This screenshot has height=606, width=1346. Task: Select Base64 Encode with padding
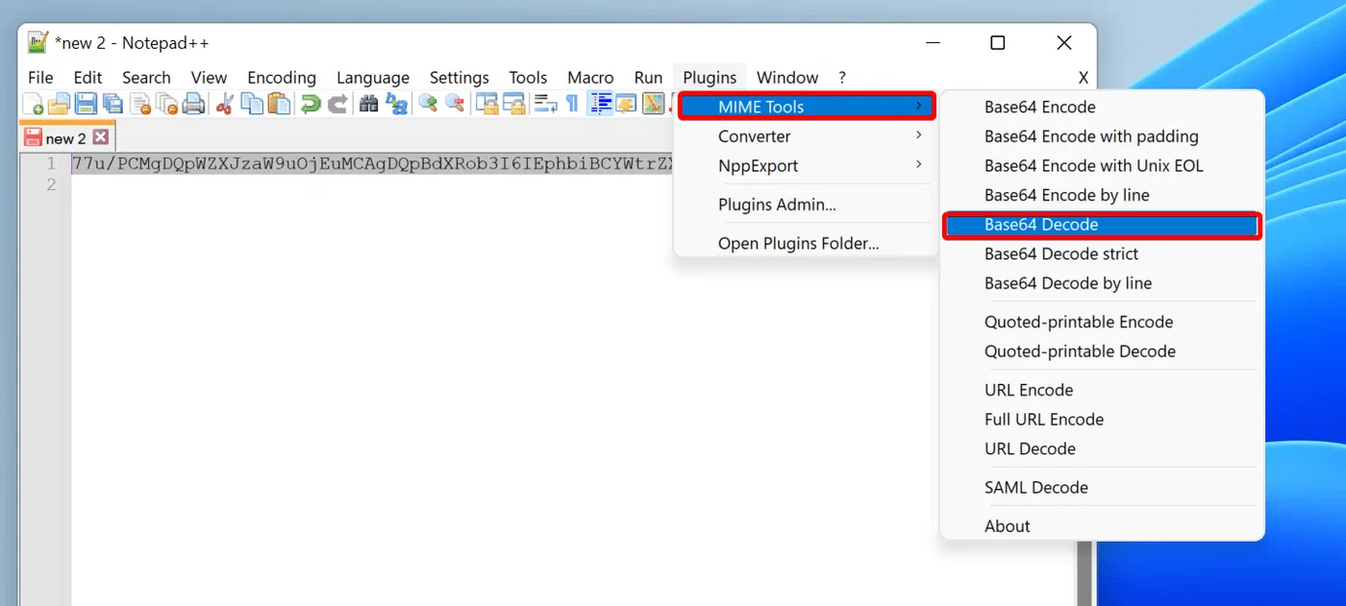tap(1102, 136)
